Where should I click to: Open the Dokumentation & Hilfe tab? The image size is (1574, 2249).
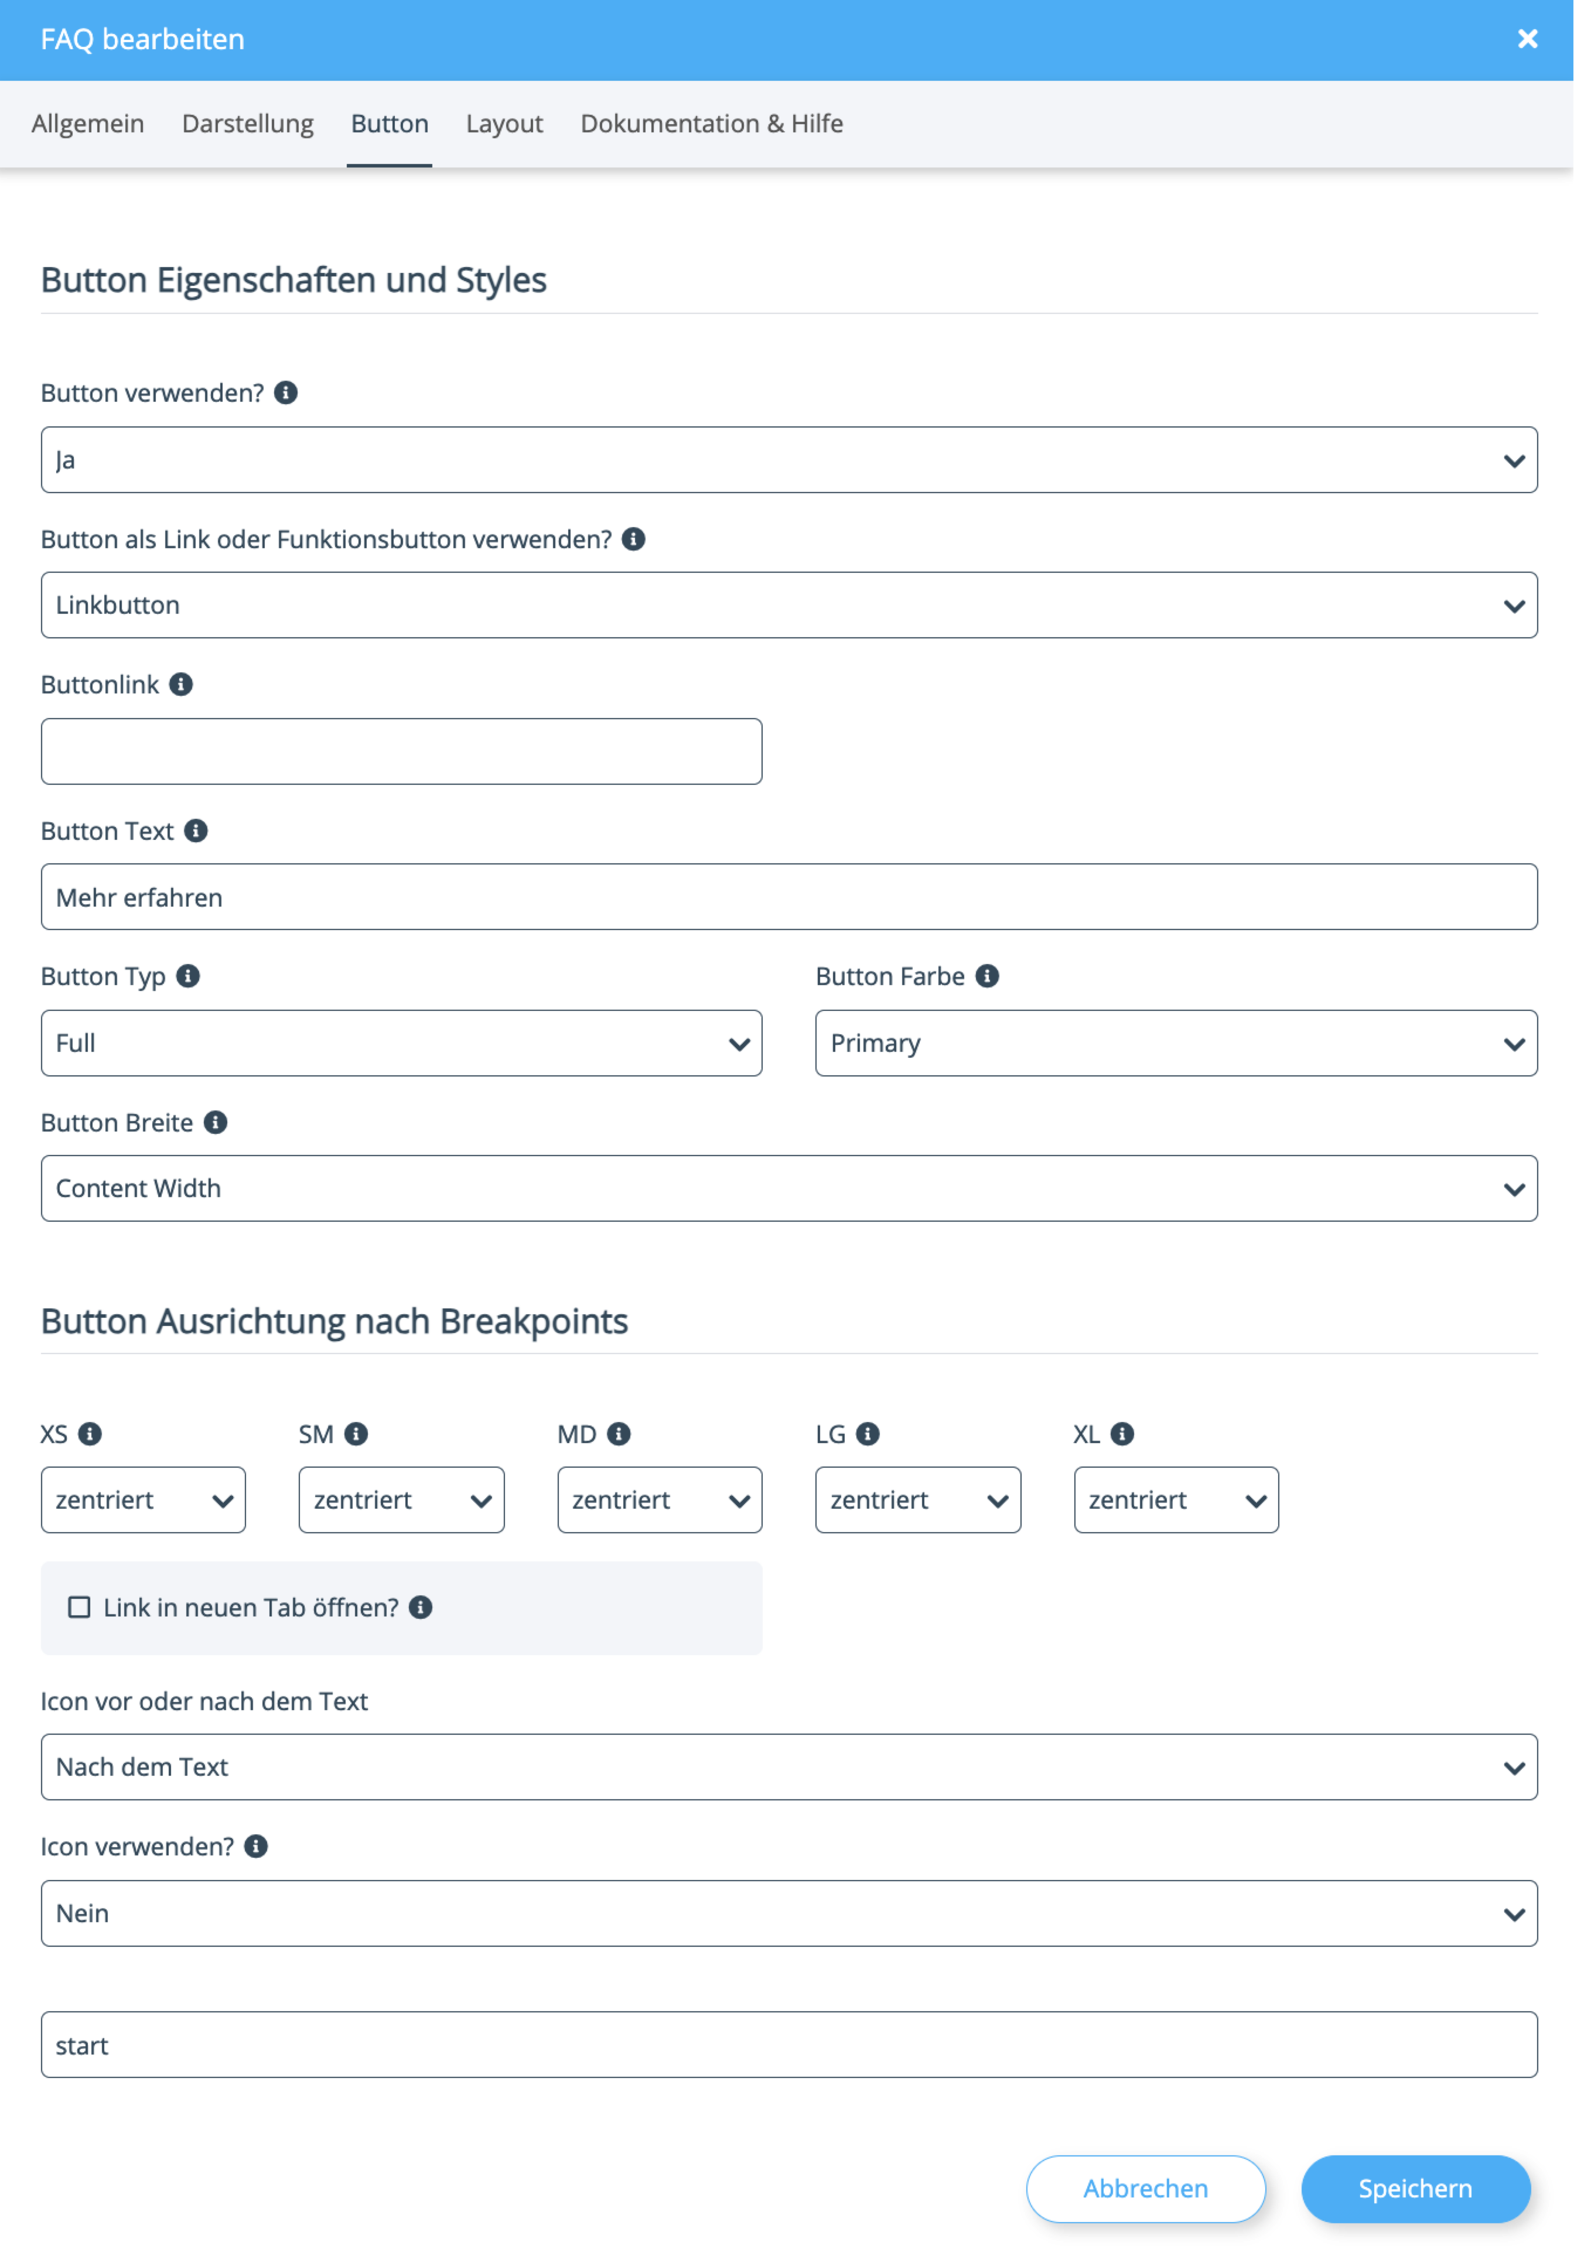coord(711,124)
